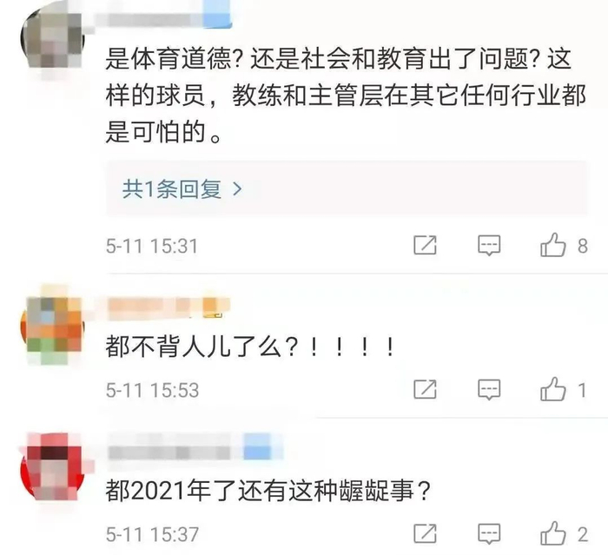Open third commenter's blurred username
Image resolution: width=608 pixels, height=555 pixels.
pyautogui.click(x=195, y=452)
